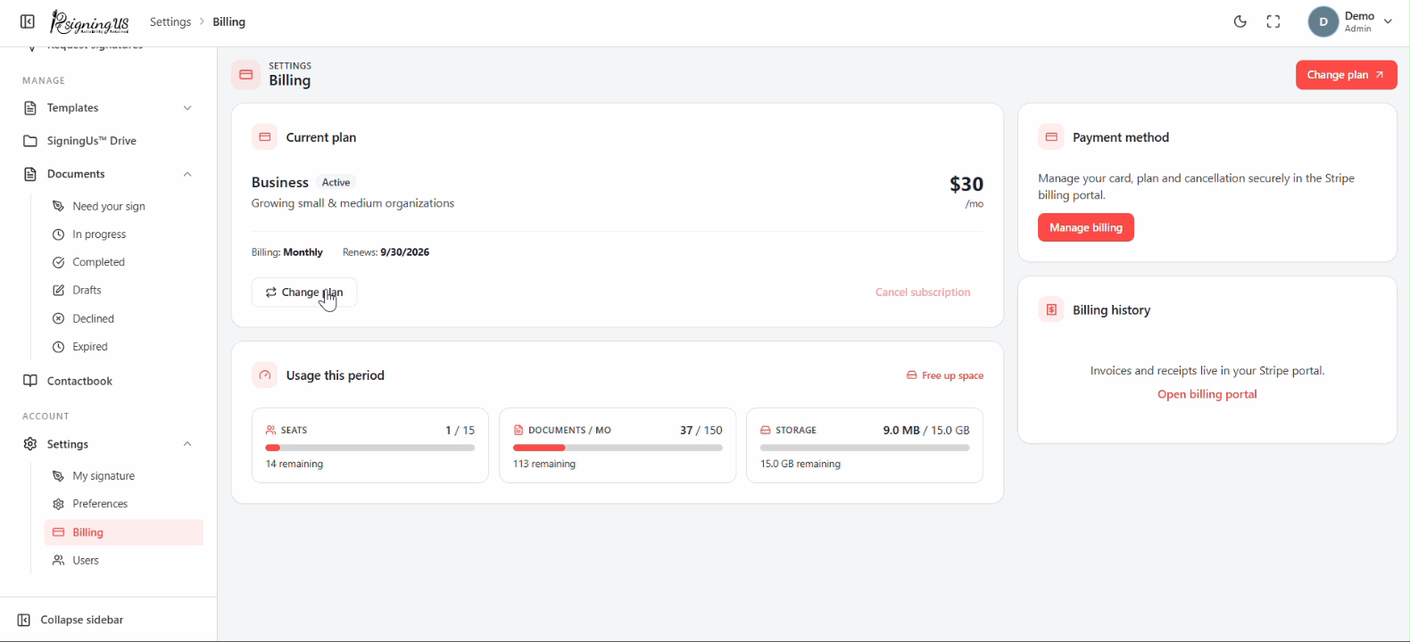
Task: Click the Drafts edit icon
Action: (x=58, y=290)
